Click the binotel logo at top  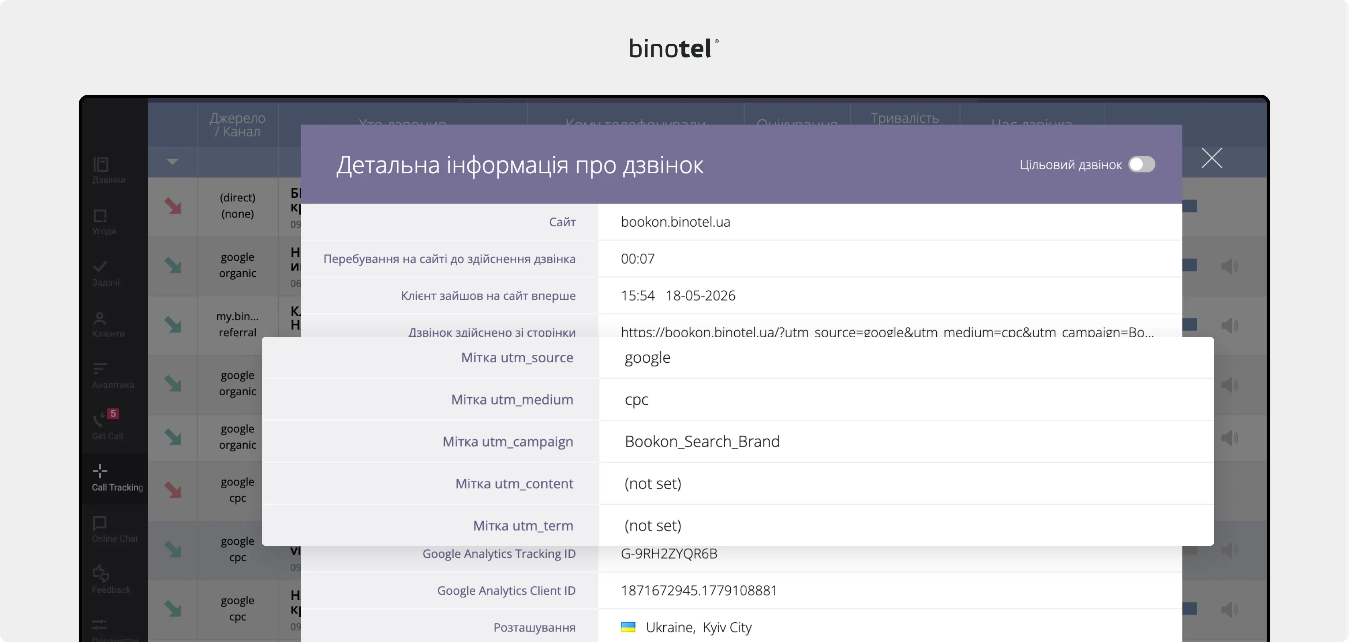point(673,48)
